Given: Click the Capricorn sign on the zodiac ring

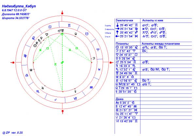Looking at the screenshot, I should 75,98.
